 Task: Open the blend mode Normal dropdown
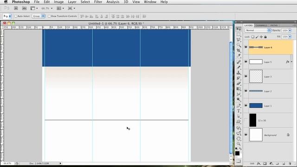tap(258, 30)
